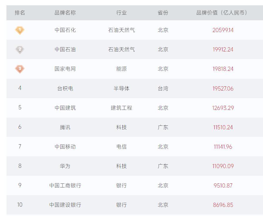Viewport: 263px width, 216px height.
Task: Open the 台积电 brand entry
Action: (65, 88)
